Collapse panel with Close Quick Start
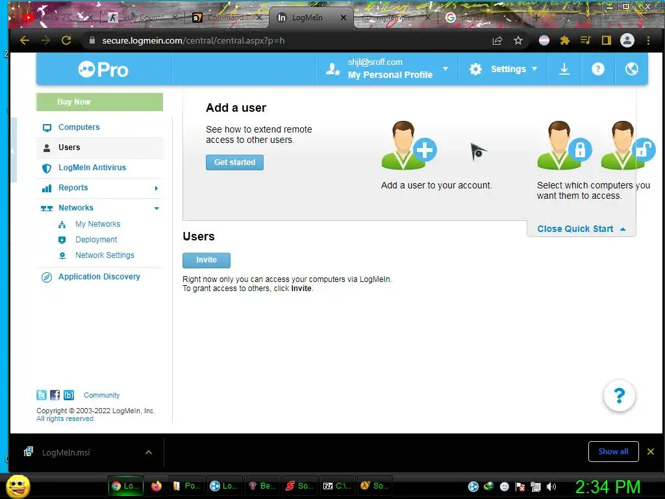 (x=581, y=229)
